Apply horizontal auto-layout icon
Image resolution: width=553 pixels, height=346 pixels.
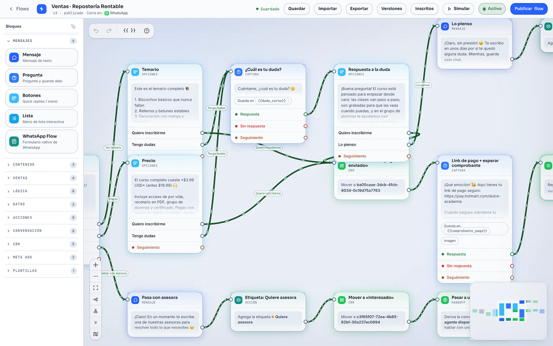tap(96, 300)
